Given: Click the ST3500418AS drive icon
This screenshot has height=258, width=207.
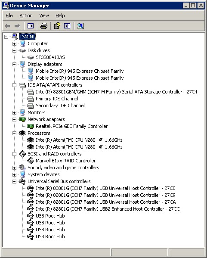Looking at the screenshot, I should tap(31, 57).
